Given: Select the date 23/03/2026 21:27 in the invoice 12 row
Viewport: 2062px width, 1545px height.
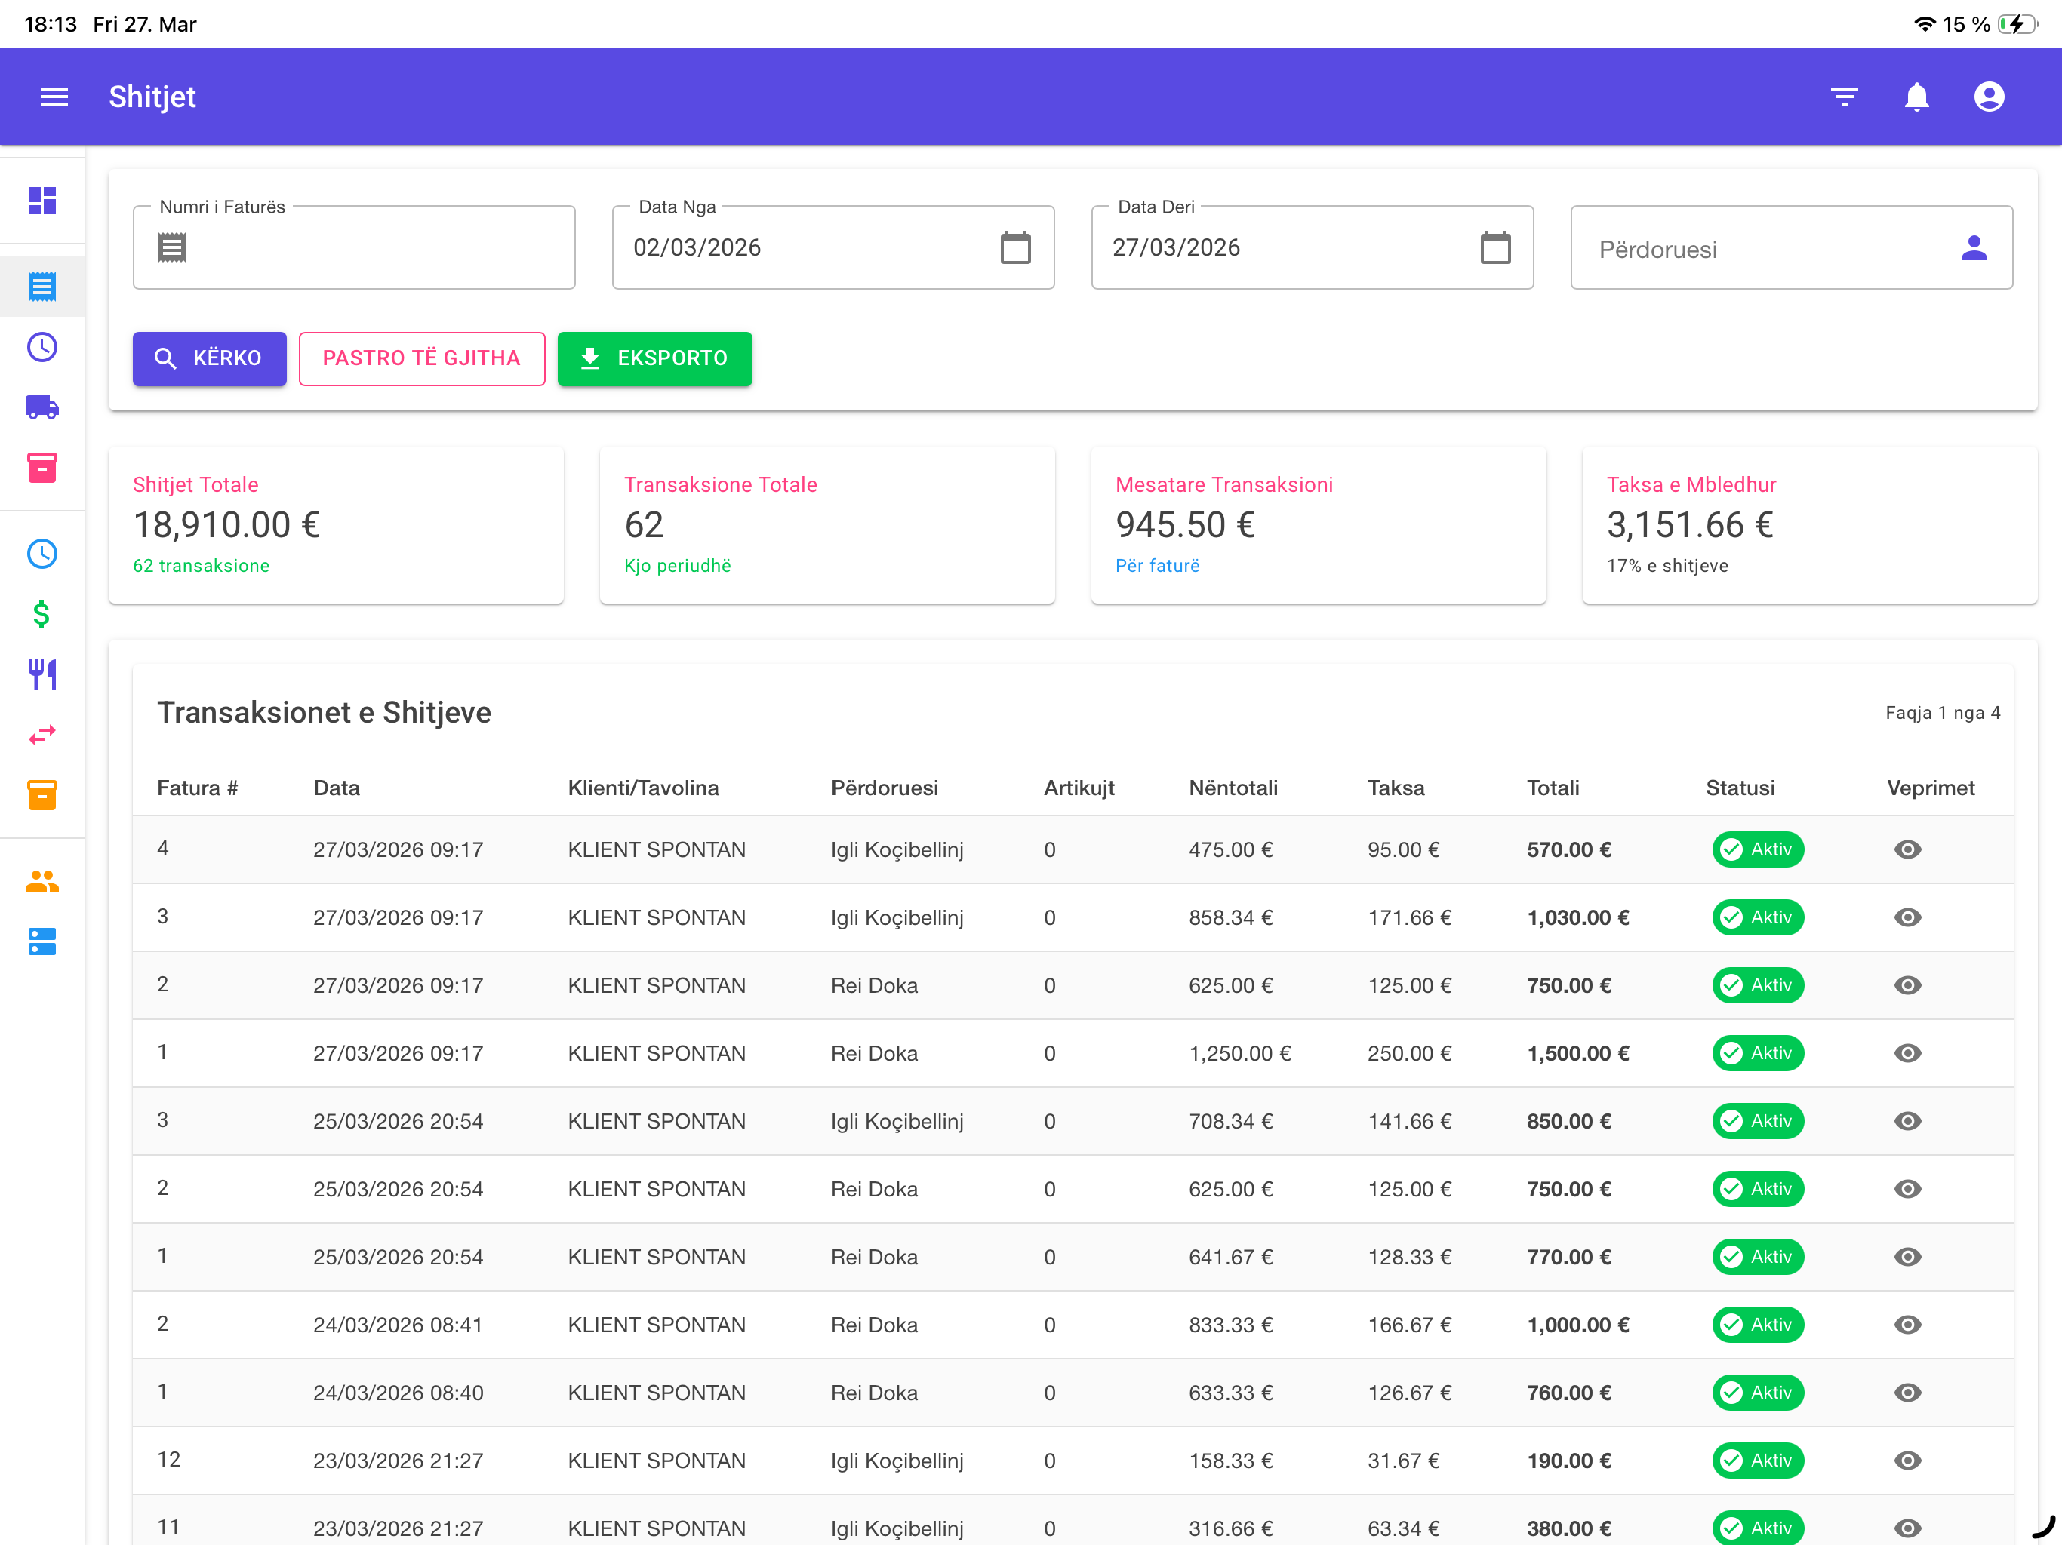Looking at the screenshot, I should (x=398, y=1461).
